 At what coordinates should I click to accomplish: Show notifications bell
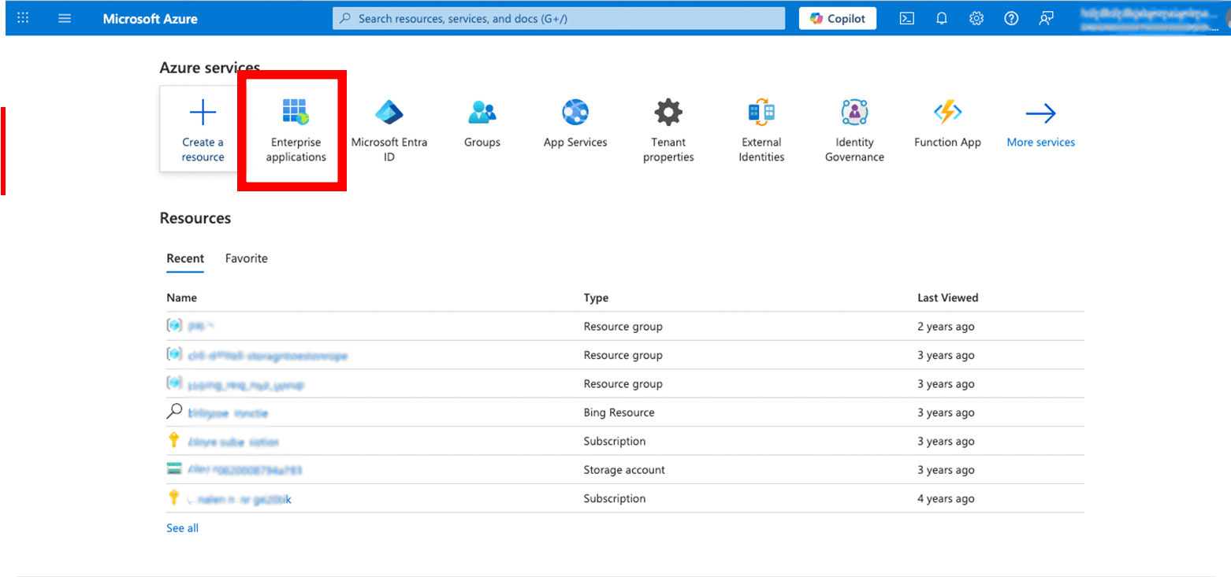coord(942,19)
